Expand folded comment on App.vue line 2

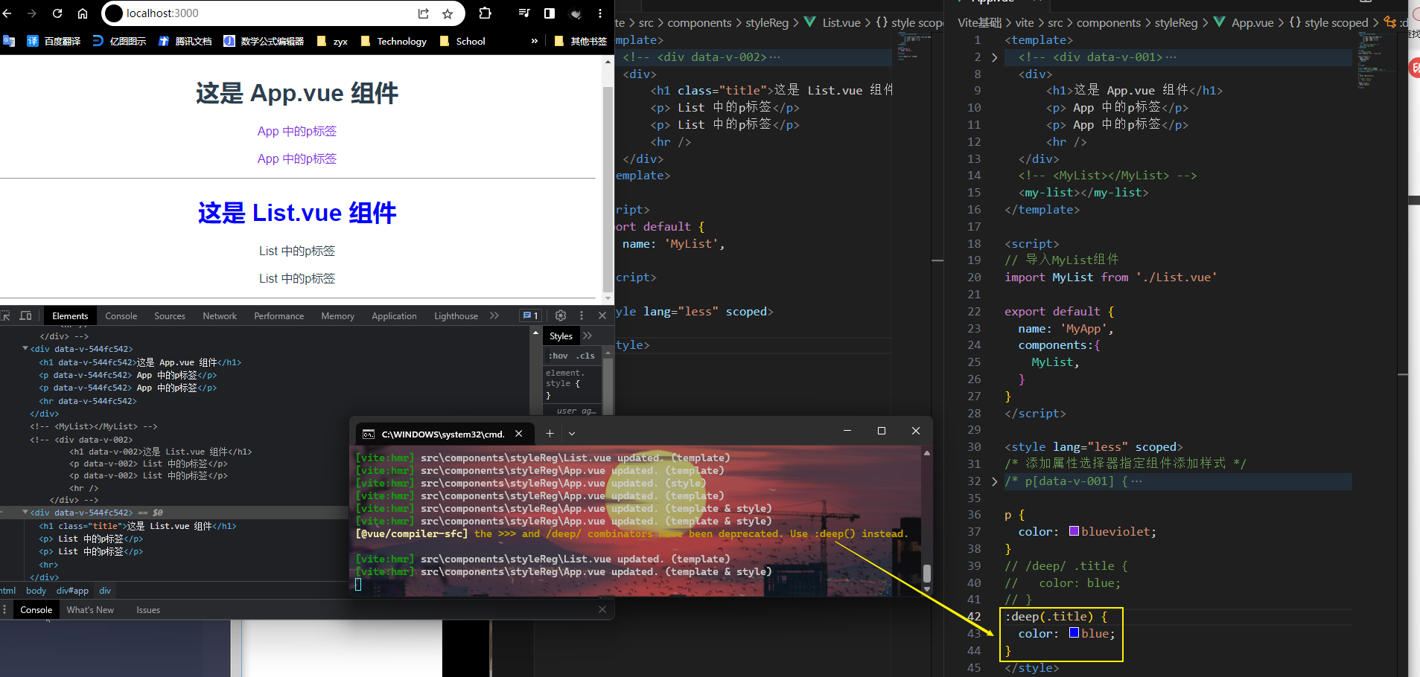(995, 57)
